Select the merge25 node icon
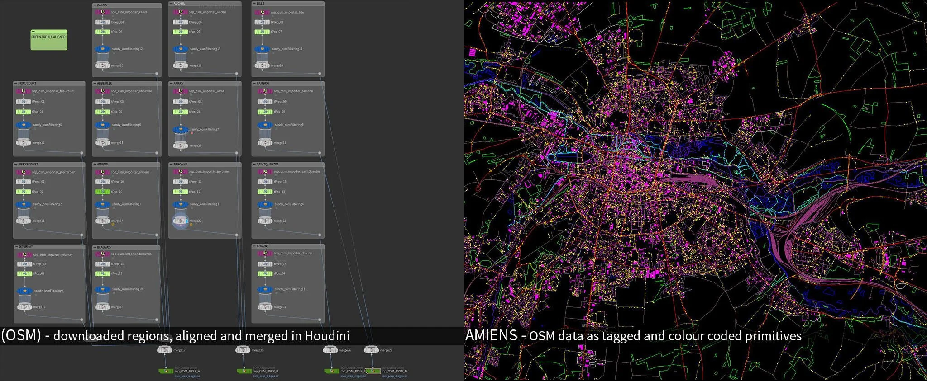Image resolution: width=927 pixels, height=381 pixels. (243, 350)
